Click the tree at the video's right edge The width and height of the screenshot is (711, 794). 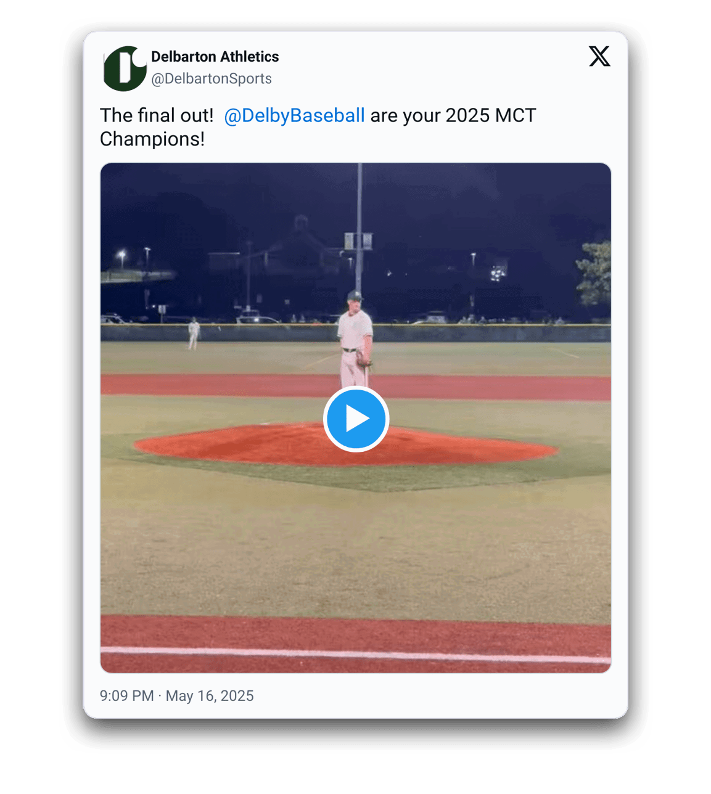(x=596, y=271)
